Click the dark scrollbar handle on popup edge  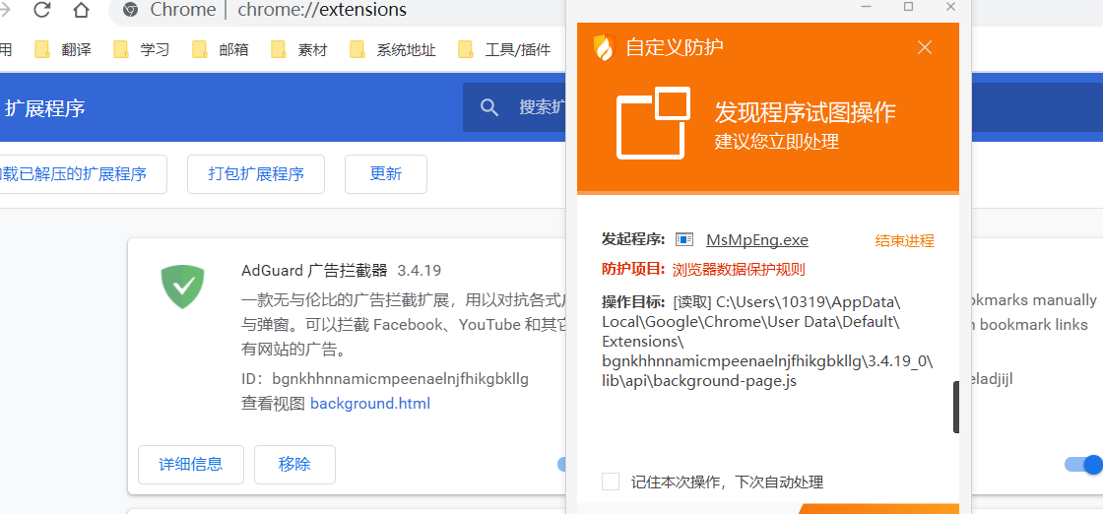[955, 408]
